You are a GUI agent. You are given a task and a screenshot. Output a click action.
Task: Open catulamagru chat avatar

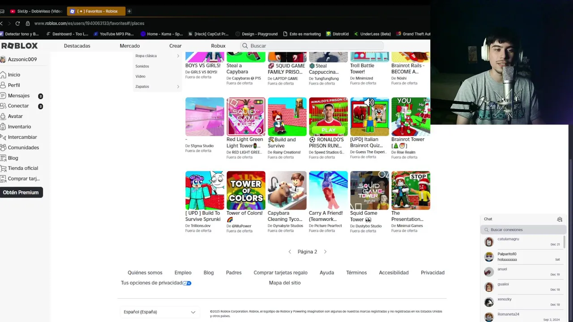tap(489, 242)
